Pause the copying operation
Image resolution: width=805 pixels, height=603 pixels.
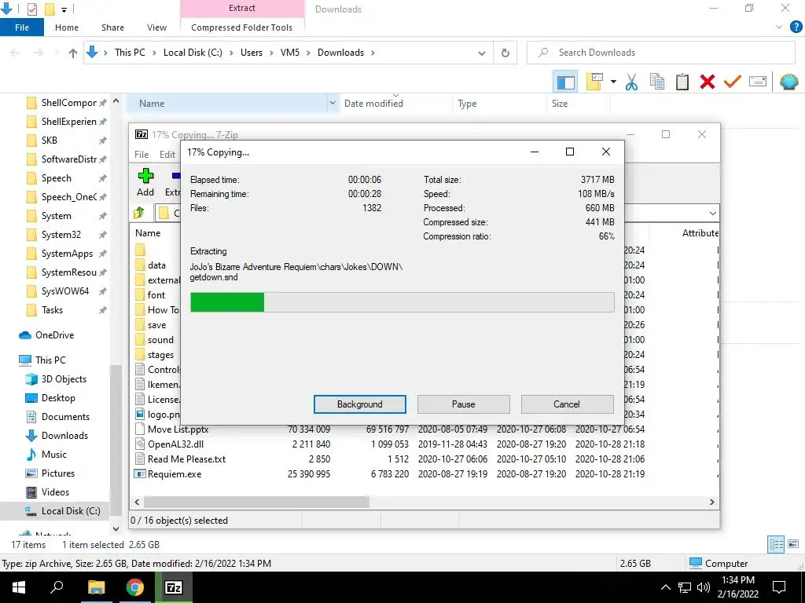[x=463, y=404]
